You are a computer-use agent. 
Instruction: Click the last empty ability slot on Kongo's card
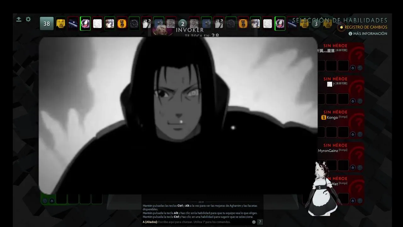point(343,132)
